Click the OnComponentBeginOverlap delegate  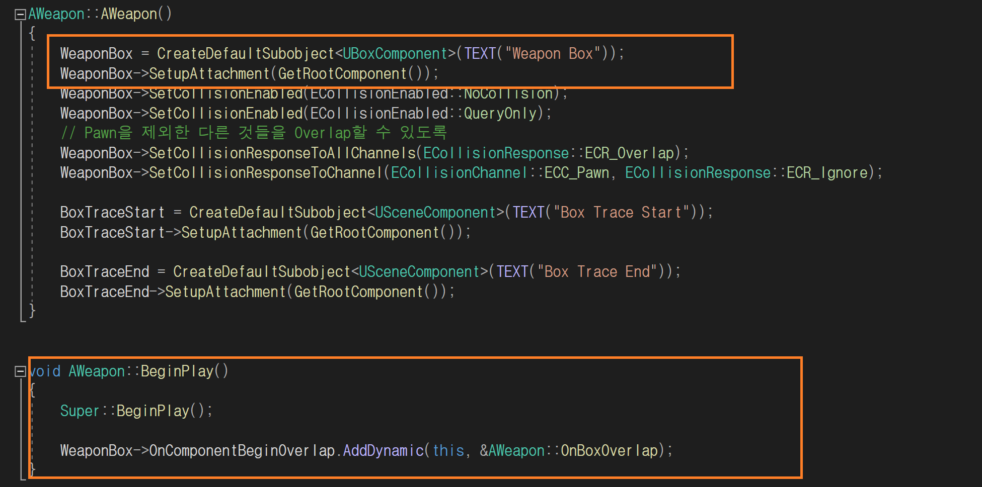coord(242,451)
